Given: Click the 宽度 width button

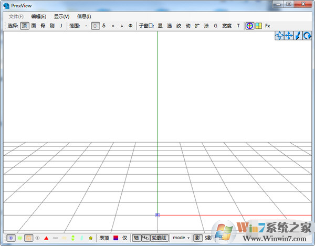Looking at the screenshot, I should tap(227, 25).
